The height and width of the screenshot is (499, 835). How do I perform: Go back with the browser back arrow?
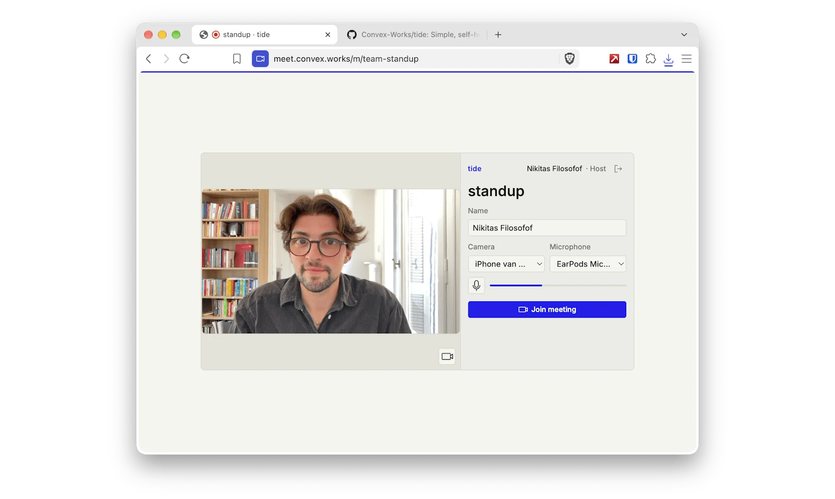149,59
